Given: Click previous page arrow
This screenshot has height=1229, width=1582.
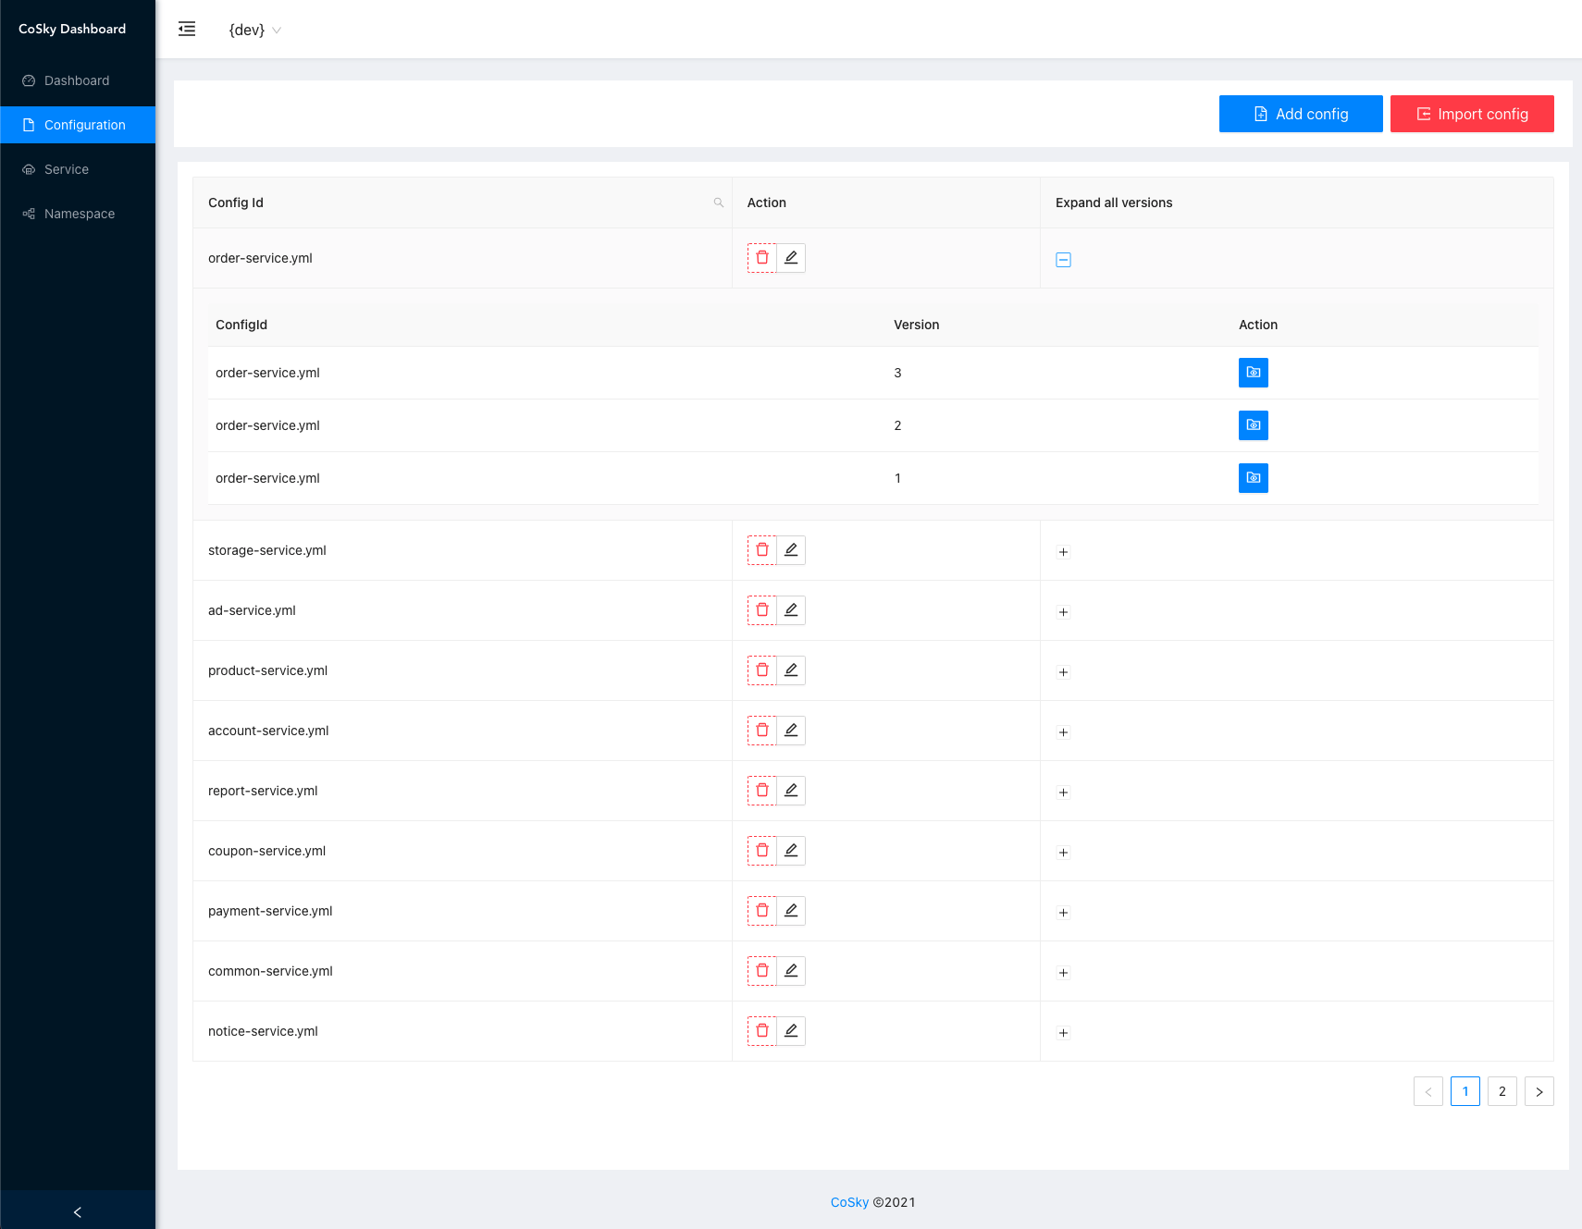Looking at the screenshot, I should click(1428, 1091).
